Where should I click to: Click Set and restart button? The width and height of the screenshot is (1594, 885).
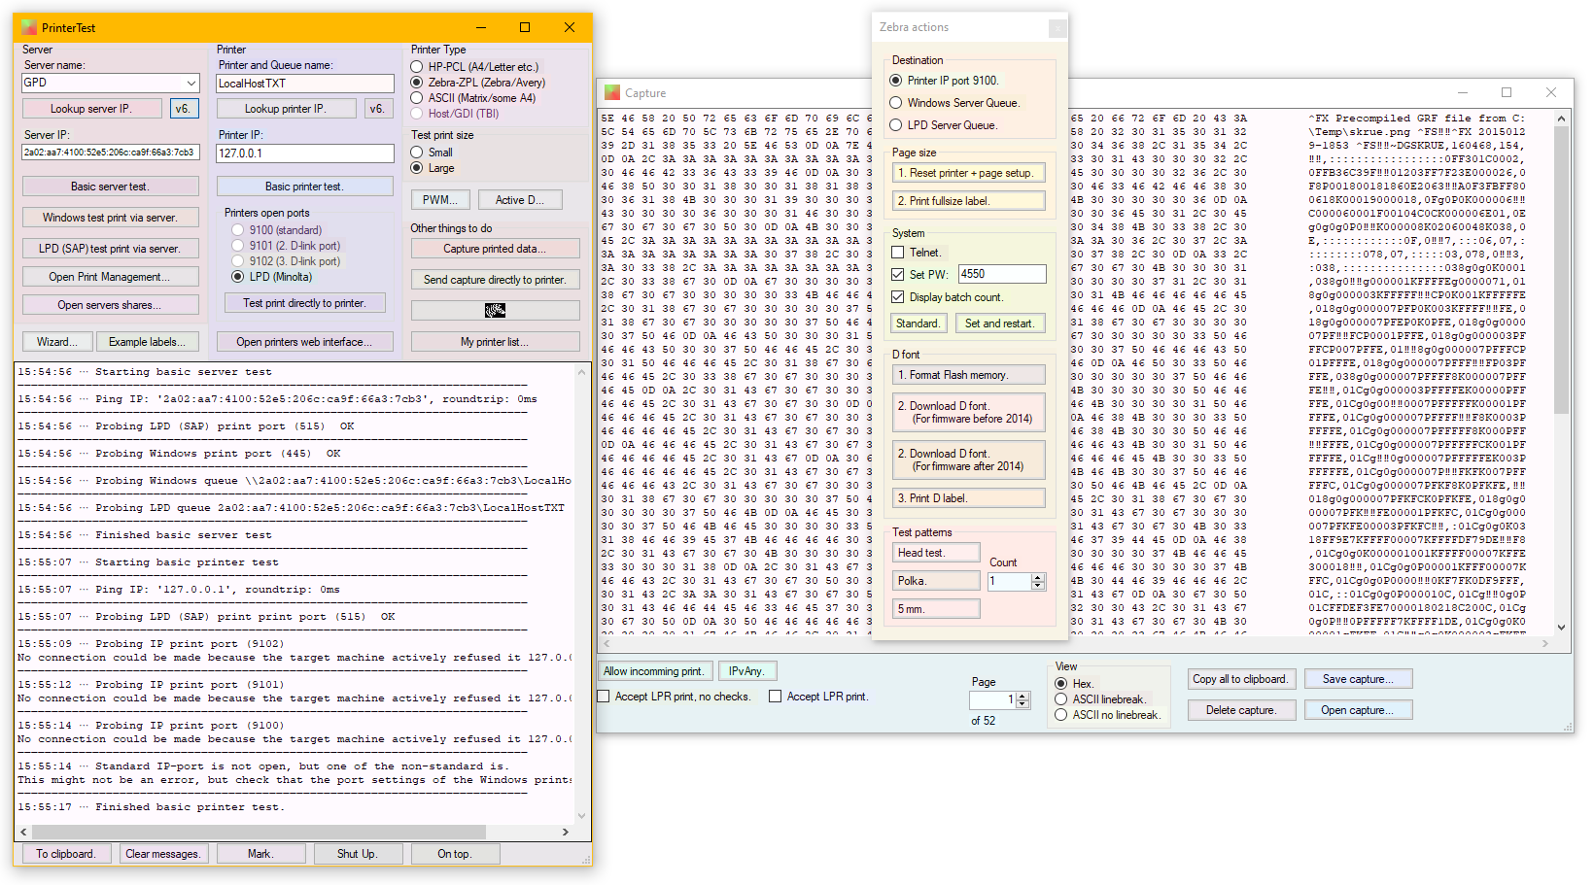(x=1001, y=323)
